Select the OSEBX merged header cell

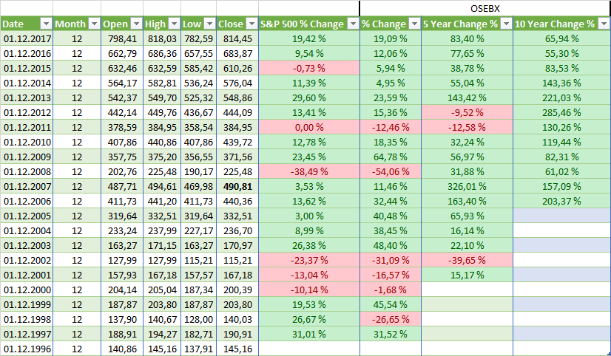tap(485, 9)
